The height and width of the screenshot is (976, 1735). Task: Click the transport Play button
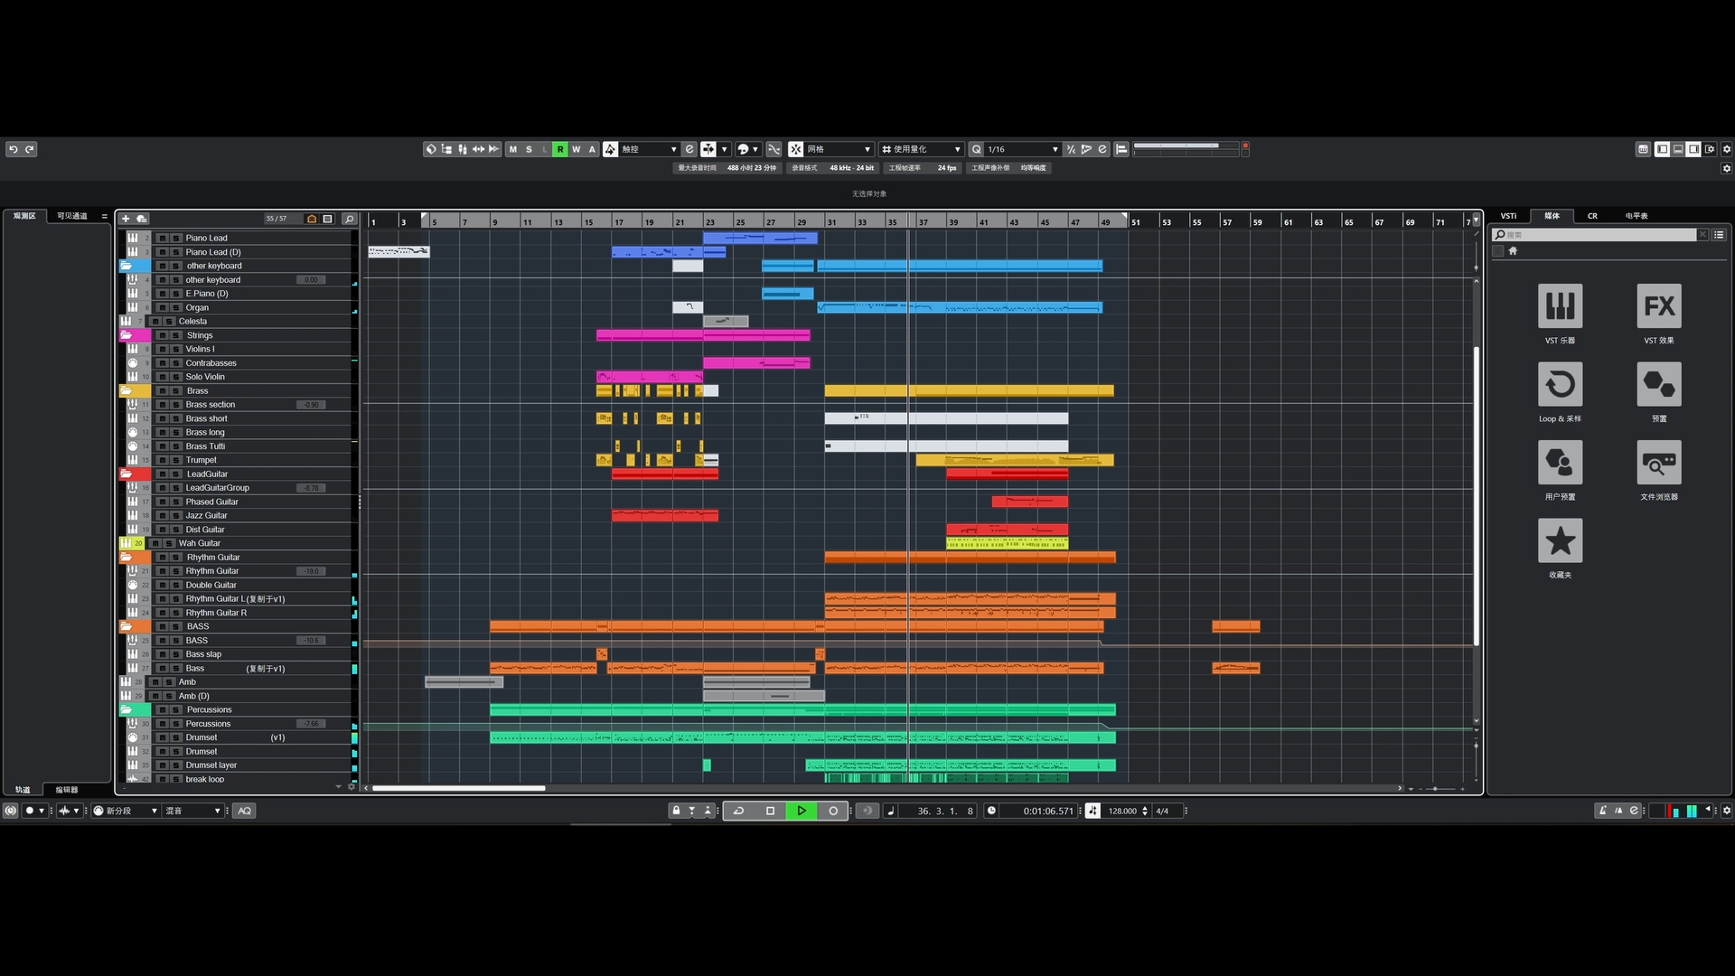pyautogui.click(x=802, y=811)
